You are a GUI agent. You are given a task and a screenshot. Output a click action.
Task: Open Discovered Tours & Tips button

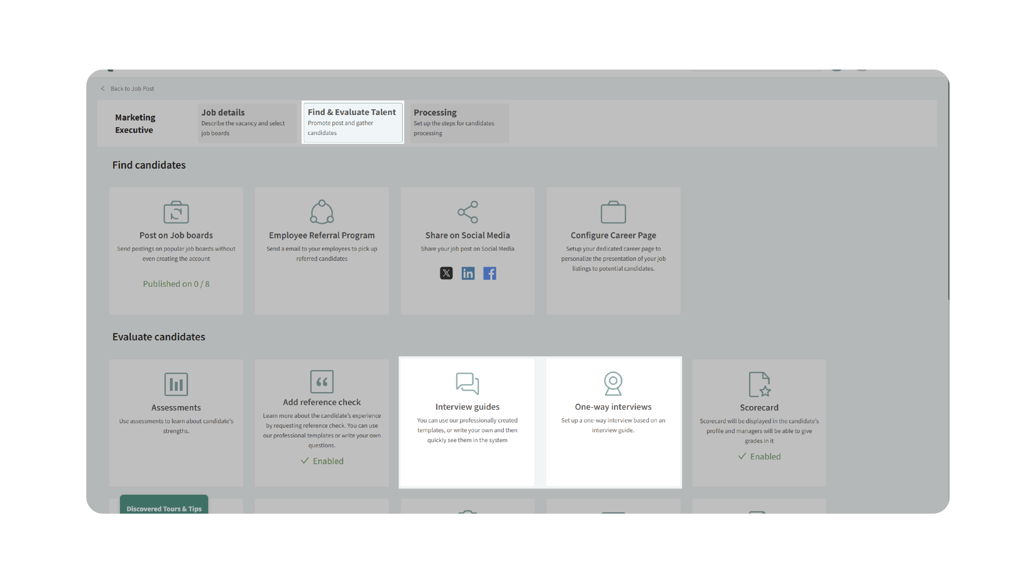point(164,508)
